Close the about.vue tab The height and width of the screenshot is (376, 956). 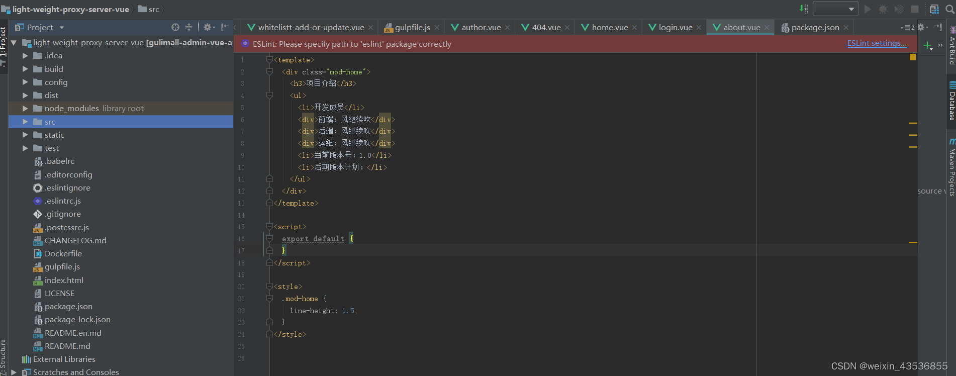767,28
